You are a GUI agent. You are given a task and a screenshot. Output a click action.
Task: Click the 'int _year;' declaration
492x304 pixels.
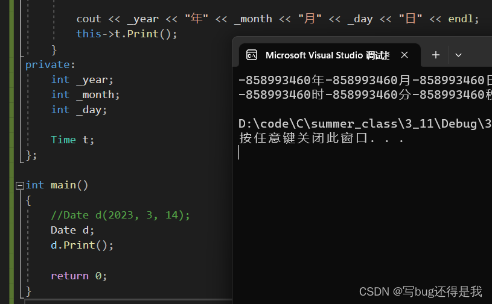coord(82,79)
